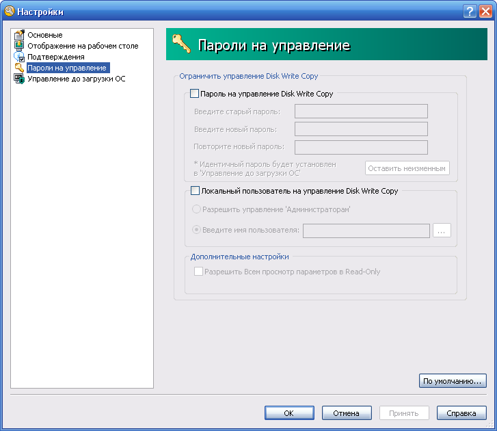Click the Введите старый пароль field
The height and width of the screenshot is (431, 497).
click(361, 112)
